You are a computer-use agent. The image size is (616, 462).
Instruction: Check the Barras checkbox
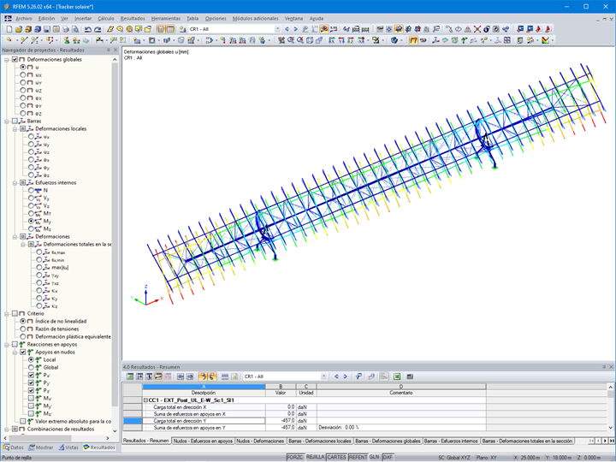[15, 121]
